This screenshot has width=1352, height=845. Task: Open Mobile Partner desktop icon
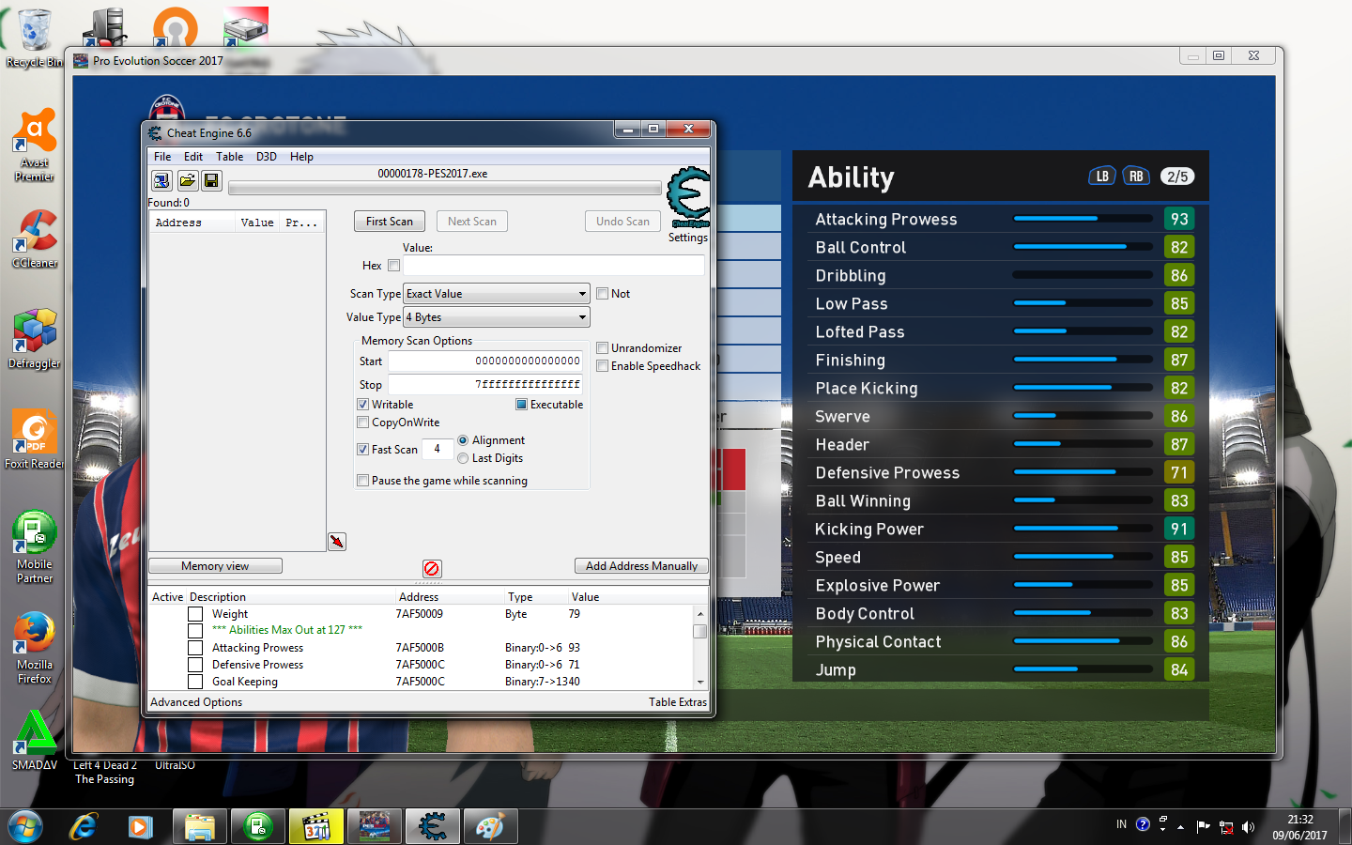[x=35, y=547]
